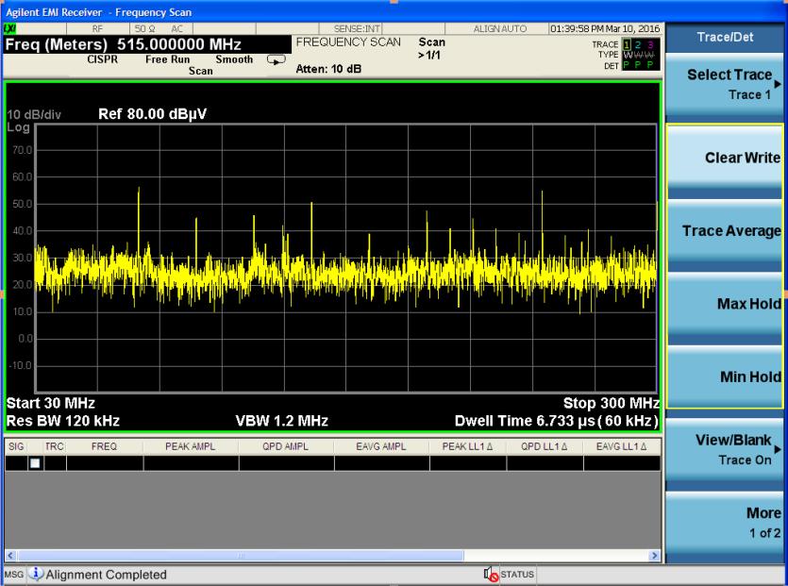Open the Select Trace submenu
Viewport: 788px width, 586px height.
click(x=727, y=85)
